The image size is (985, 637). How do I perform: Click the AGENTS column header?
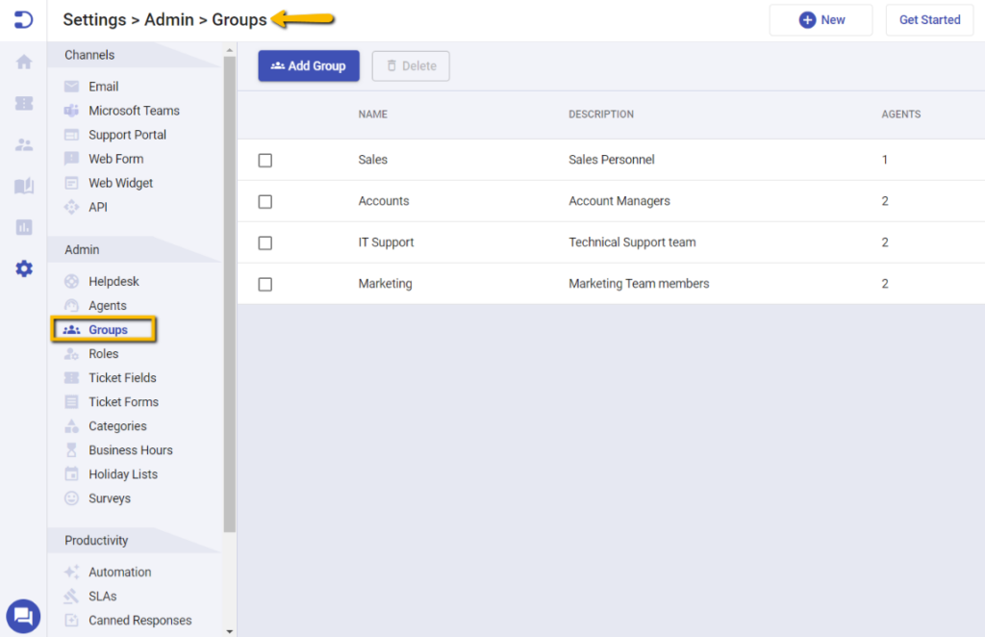click(x=900, y=115)
